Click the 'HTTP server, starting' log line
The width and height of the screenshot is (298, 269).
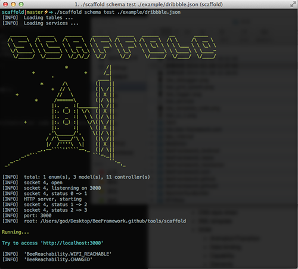(42, 199)
